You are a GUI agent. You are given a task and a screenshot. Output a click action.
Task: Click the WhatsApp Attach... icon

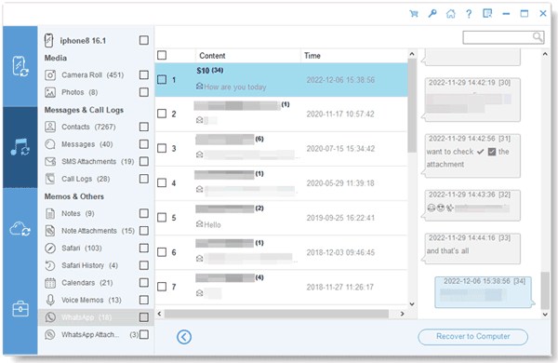click(50, 335)
